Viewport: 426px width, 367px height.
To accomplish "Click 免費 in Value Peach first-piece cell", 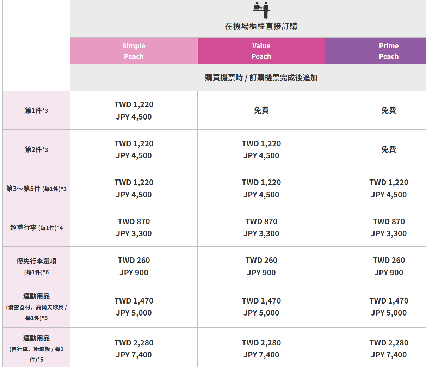I will coord(261,110).
